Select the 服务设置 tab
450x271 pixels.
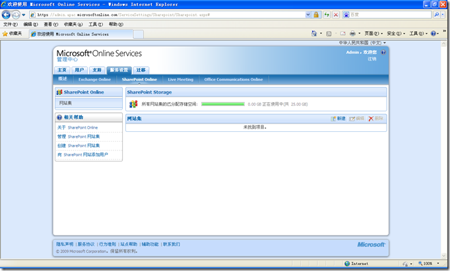click(119, 70)
